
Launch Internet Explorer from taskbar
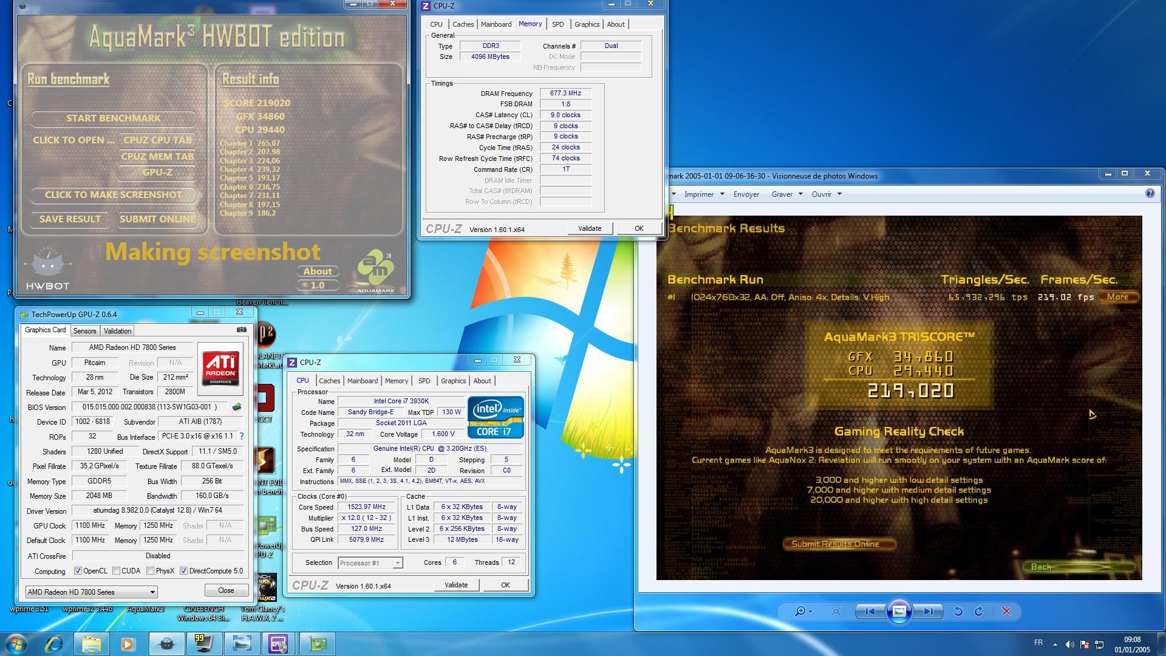click(54, 643)
